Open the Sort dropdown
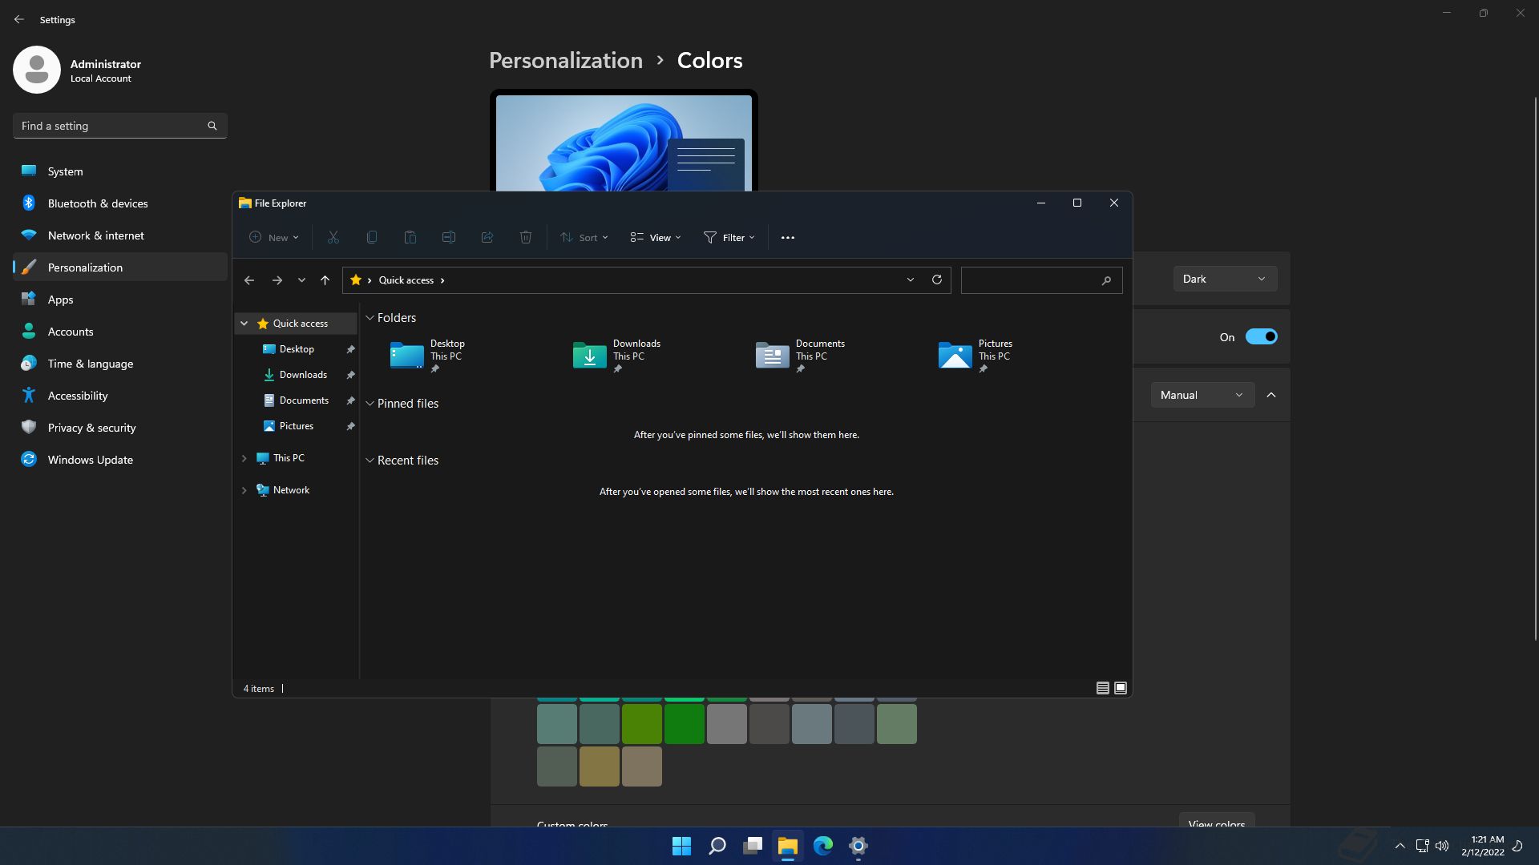The width and height of the screenshot is (1539, 865). [x=584, y=237]
